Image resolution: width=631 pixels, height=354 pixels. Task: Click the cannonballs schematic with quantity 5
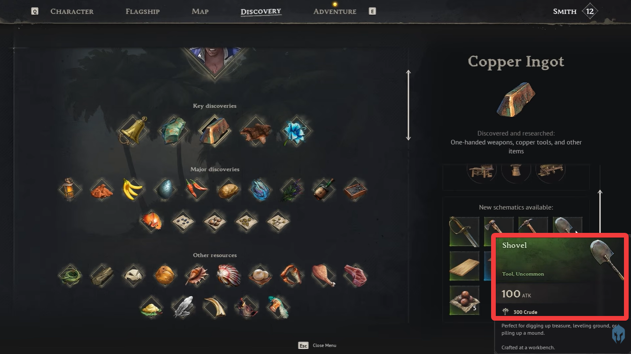[x=464, y=300]
